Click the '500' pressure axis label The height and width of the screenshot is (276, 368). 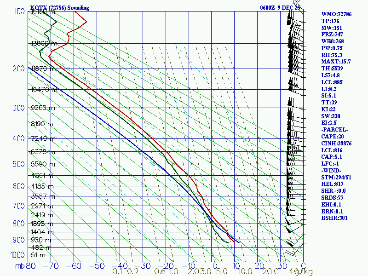18,164
